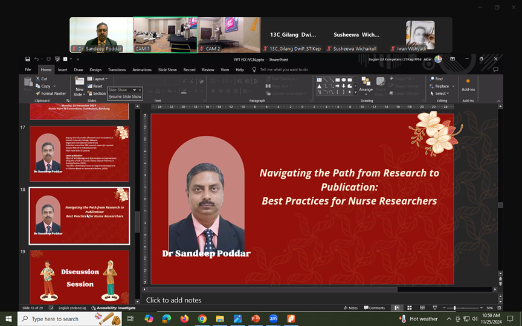522x326 pixels.
Task: Toggle Comments pane in status bar
Action: coord(374,308)
